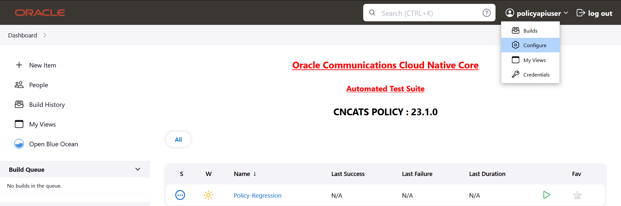
Task: Click policyapiuser username link
Action: [x=539, y=13]
